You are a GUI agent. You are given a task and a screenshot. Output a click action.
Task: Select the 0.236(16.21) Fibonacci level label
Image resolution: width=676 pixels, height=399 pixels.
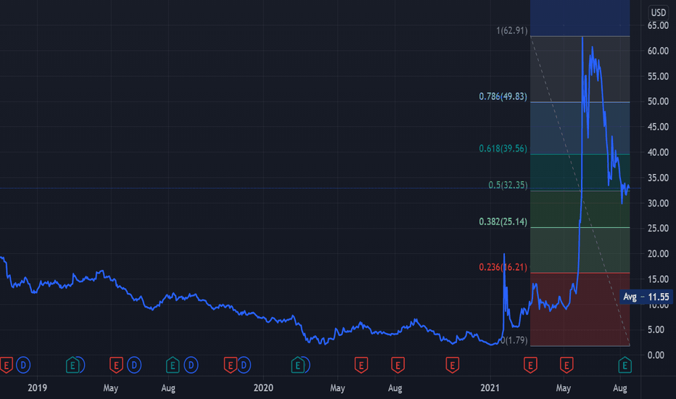click(x=503, y=268)
